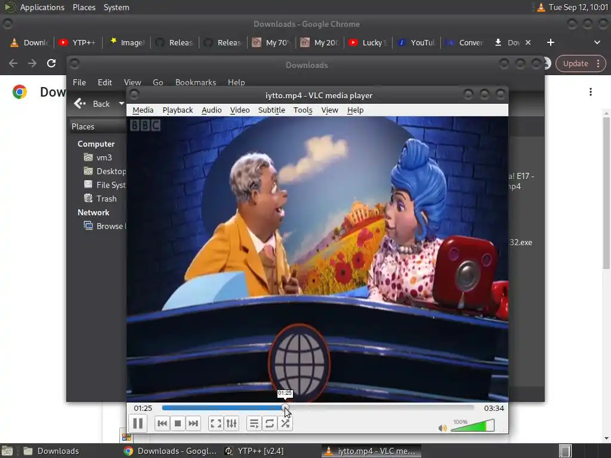Select Desktop in file manager sidebar
Image resolution: width=611 pixels, height=458 pixels.
pos(104,171)
